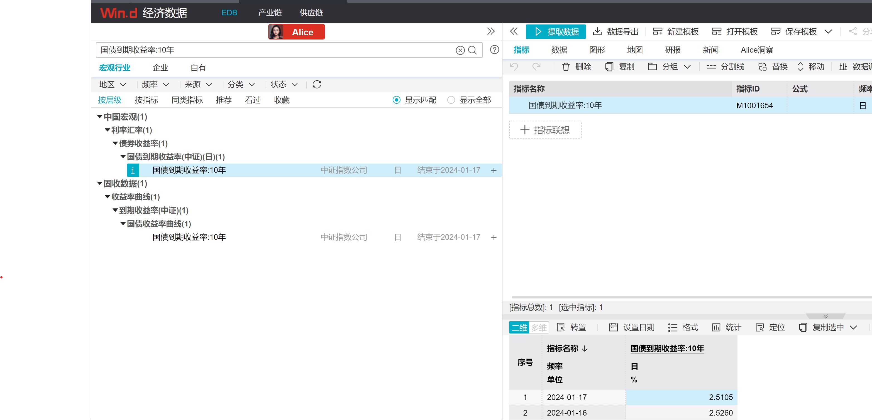872x420 pixels.
Task: Click into the indicator search input field
Action: [x=271, y=50]
